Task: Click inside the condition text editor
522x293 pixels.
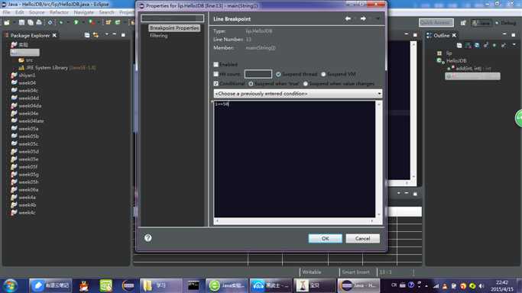Action: (294, 159)
